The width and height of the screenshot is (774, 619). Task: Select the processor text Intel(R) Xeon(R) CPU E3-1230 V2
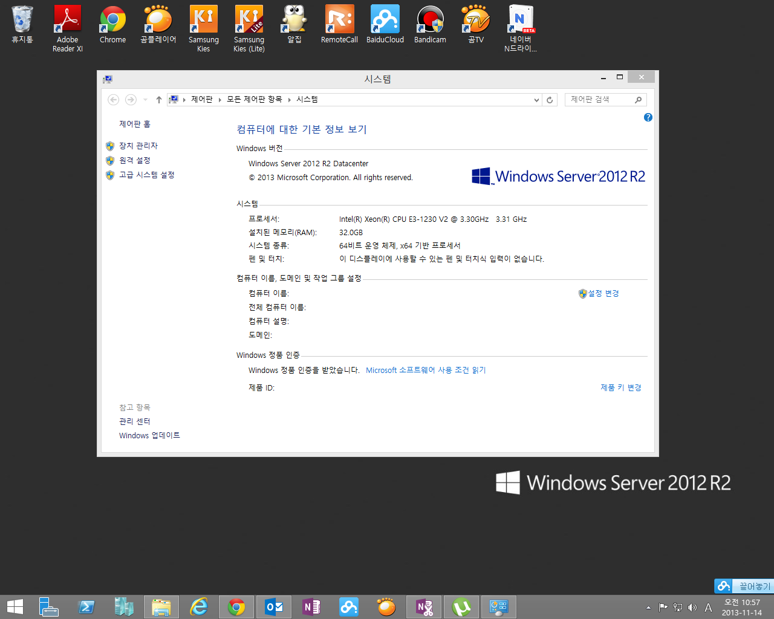394,219
